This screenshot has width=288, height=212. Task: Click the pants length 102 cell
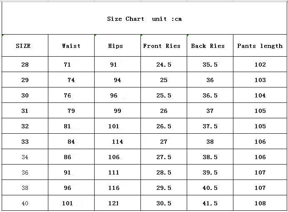point(260,64)
